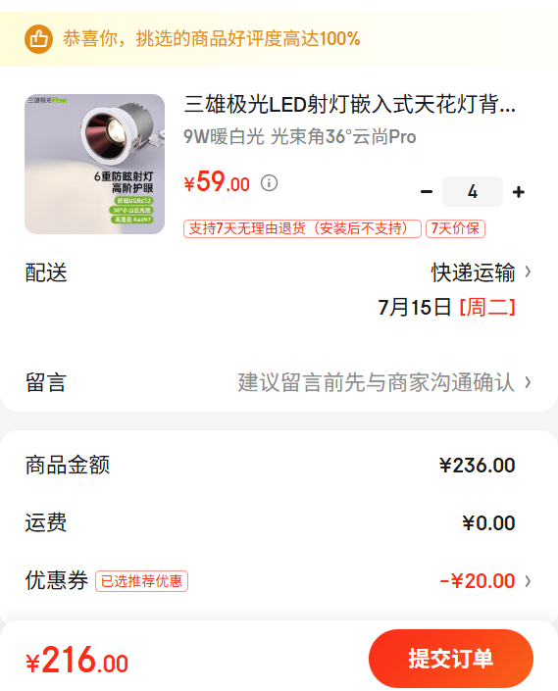Click the 7月15日 delivery date text
This screenshot has width=558, height=691.
tap(415, 307)
